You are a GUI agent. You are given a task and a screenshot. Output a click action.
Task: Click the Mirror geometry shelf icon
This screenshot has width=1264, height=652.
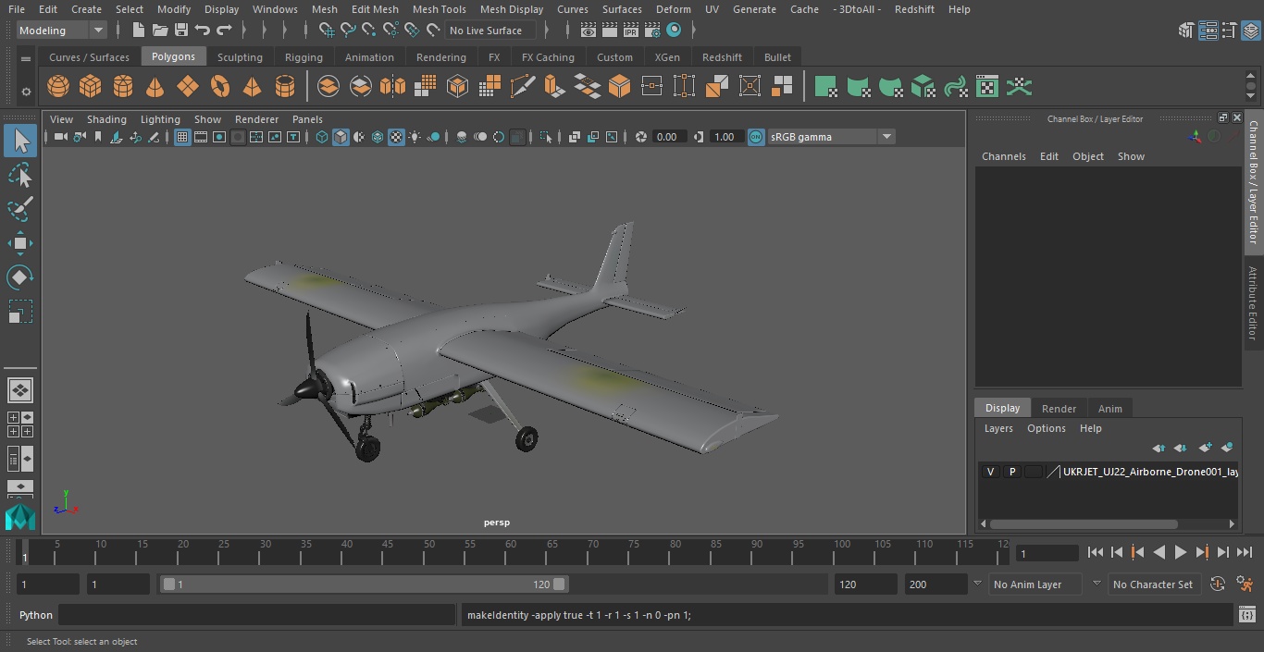click(x=393, y=87)
